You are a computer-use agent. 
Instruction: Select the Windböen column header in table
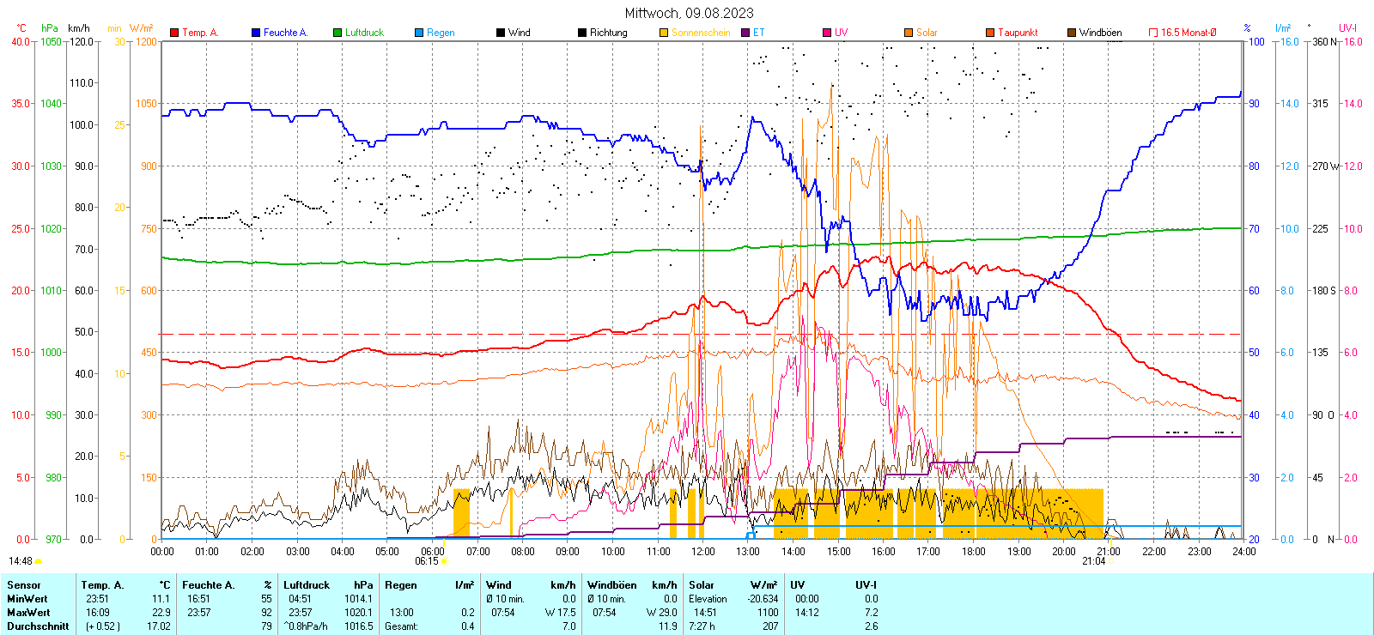click(611, 585)
